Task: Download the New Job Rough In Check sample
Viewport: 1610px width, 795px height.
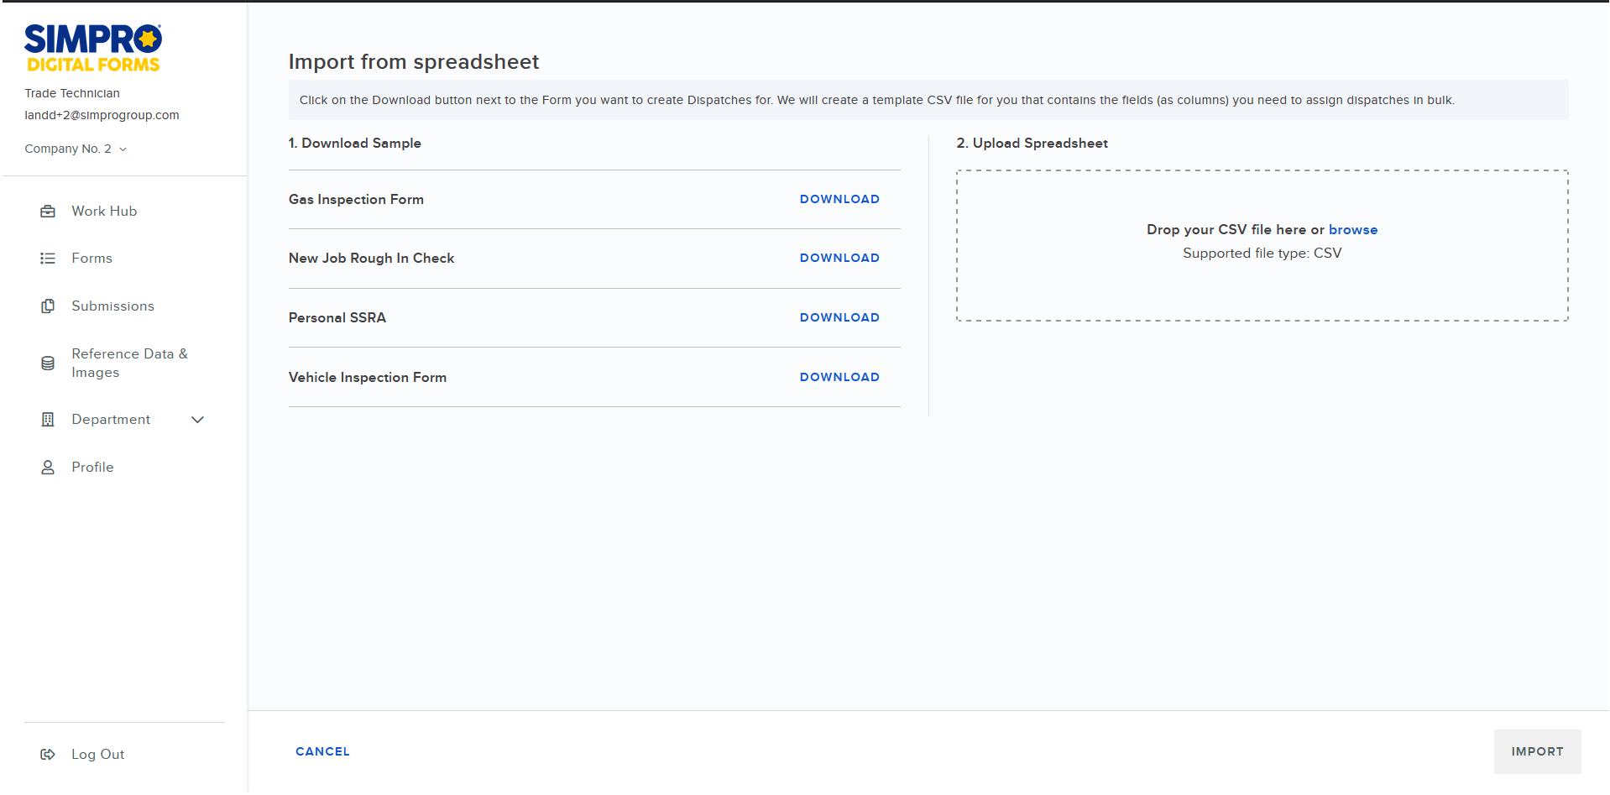Action: point(839,258)
